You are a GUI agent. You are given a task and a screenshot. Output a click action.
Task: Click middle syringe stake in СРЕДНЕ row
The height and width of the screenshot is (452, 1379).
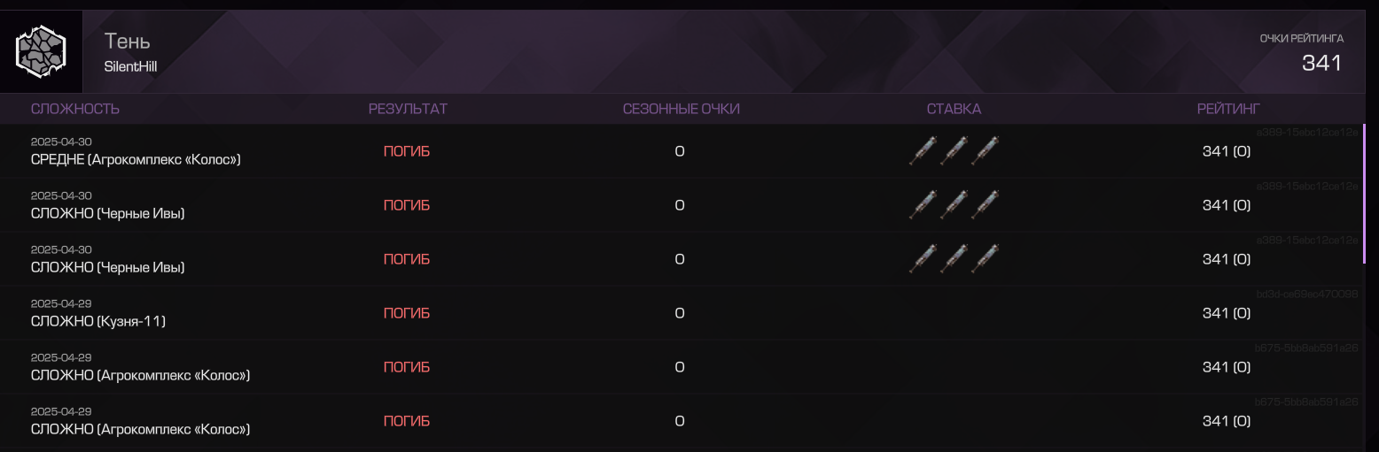coord(954,151)
